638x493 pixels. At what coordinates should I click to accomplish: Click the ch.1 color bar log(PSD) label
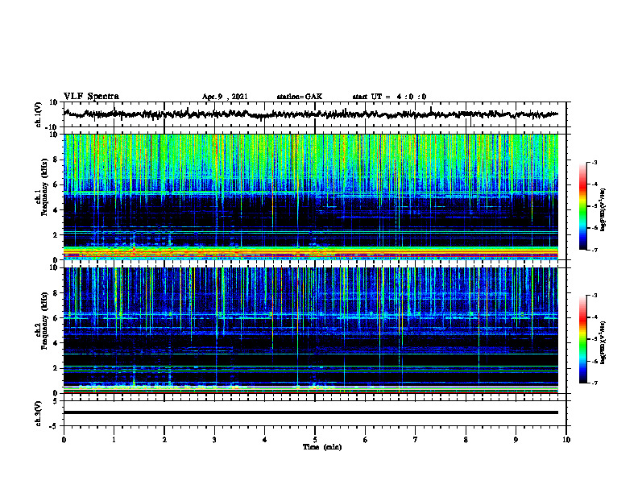coord(603,209)
